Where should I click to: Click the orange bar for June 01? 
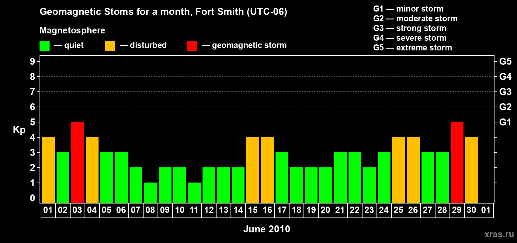[x=48, y=170]
